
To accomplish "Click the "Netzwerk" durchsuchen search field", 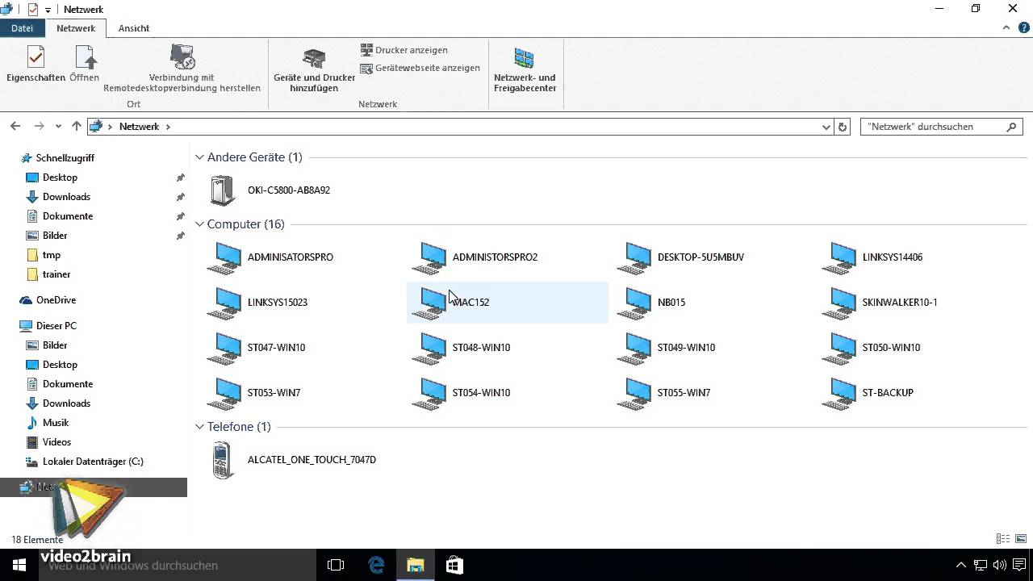I will (941, 127).
